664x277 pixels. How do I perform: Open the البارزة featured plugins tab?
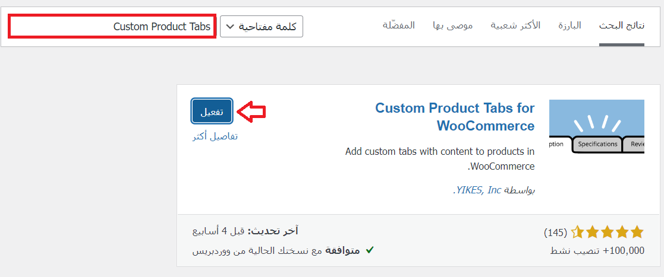pos(569,26)
